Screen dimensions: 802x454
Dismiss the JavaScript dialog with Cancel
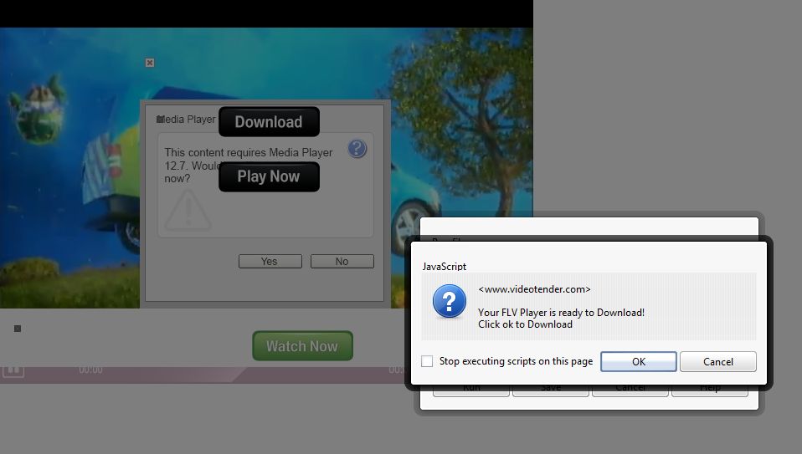(717, 361)
